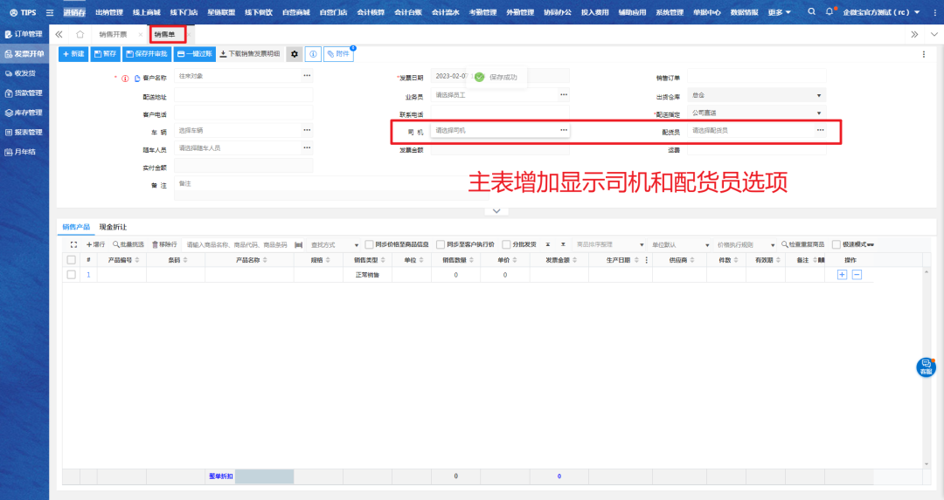Screen dimensions: 944x500
Task: Open the 会计核算 top menu
Action: click(x=373, y=12)
